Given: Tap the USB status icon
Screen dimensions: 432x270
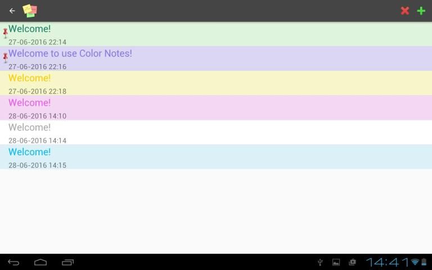Looking at the screenshot, I should 320,262.
